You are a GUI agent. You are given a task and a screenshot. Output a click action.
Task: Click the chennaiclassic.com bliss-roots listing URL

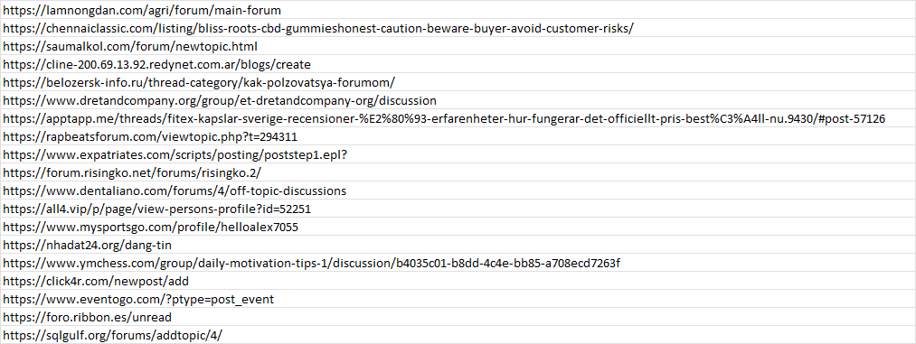click(x=318, y=28)
